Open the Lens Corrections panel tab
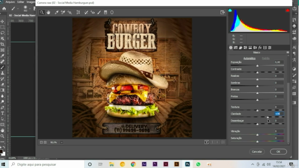Image resolution: width=299 pixels, height=168 pixels. click(255, 48)
